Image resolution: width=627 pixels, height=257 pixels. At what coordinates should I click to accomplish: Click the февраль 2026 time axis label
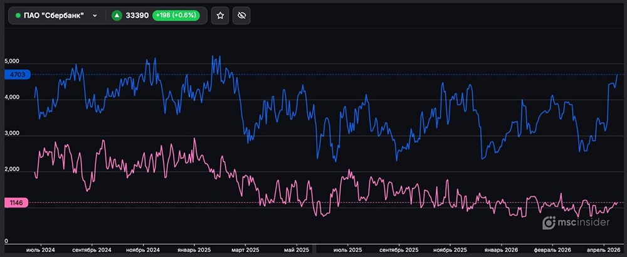click(x=549, y=250)
